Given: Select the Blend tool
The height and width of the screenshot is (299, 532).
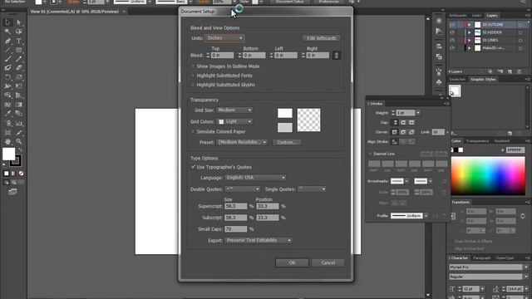Looking at the screenshot, I should click(x=18, y=114).
